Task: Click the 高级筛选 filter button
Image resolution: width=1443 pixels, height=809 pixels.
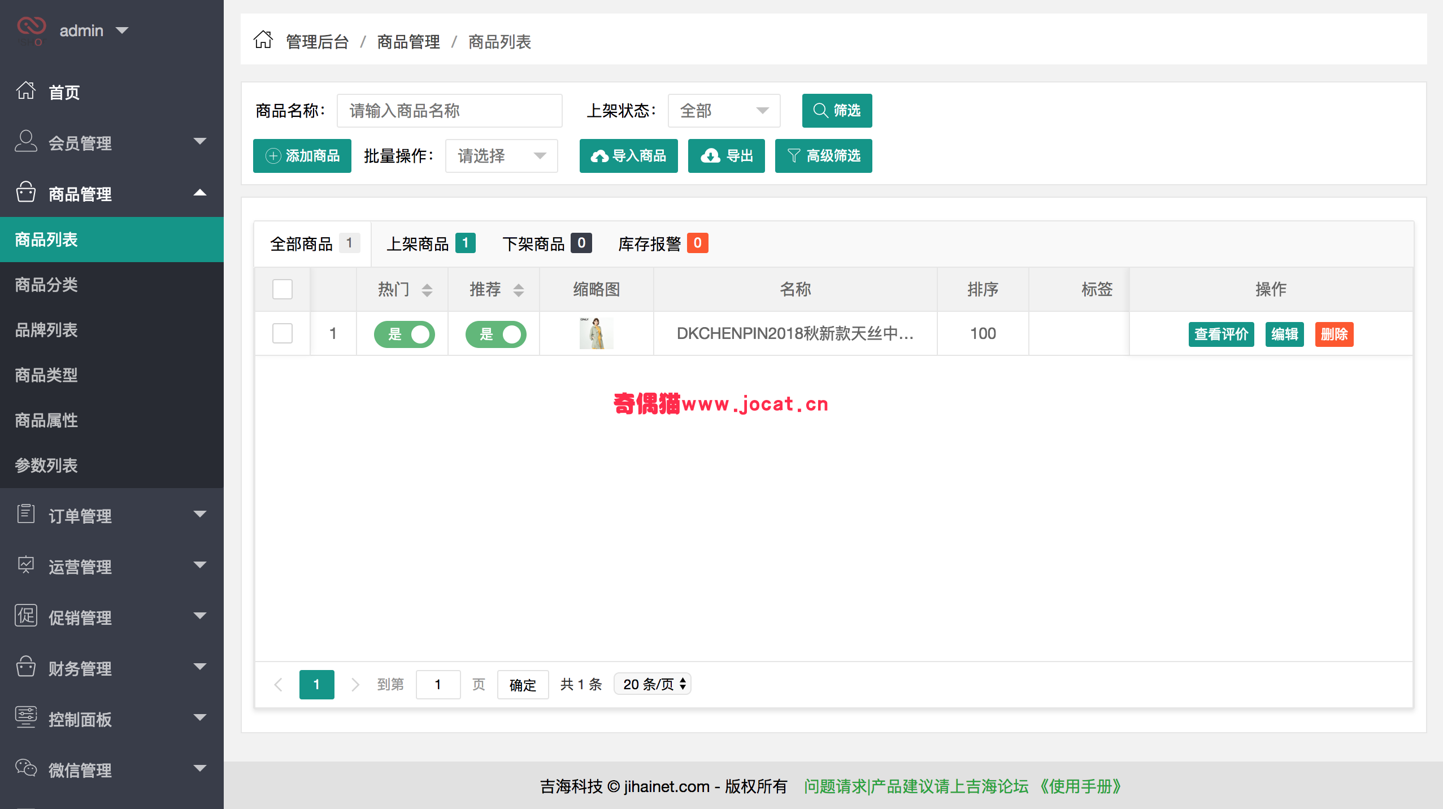Action: tap(823, 156)
